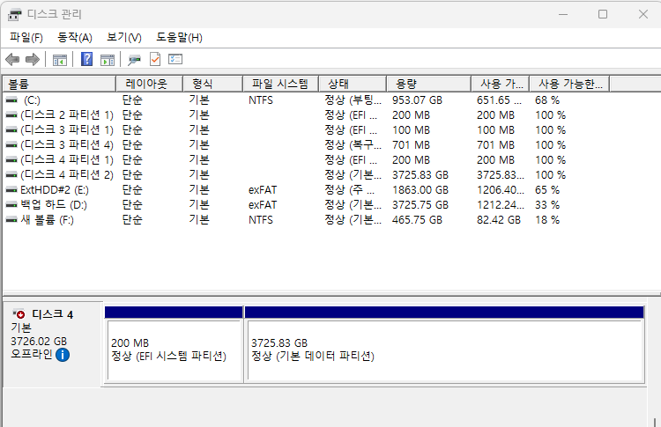Open Help via the question mark icon
The width and height of the screenshot is (661, 427).
point(87,59)
